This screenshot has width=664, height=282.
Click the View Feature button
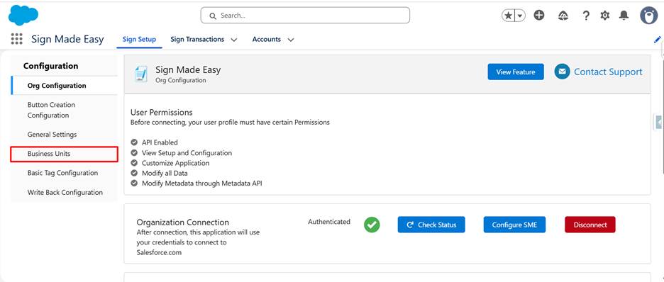tap(515, 72)
